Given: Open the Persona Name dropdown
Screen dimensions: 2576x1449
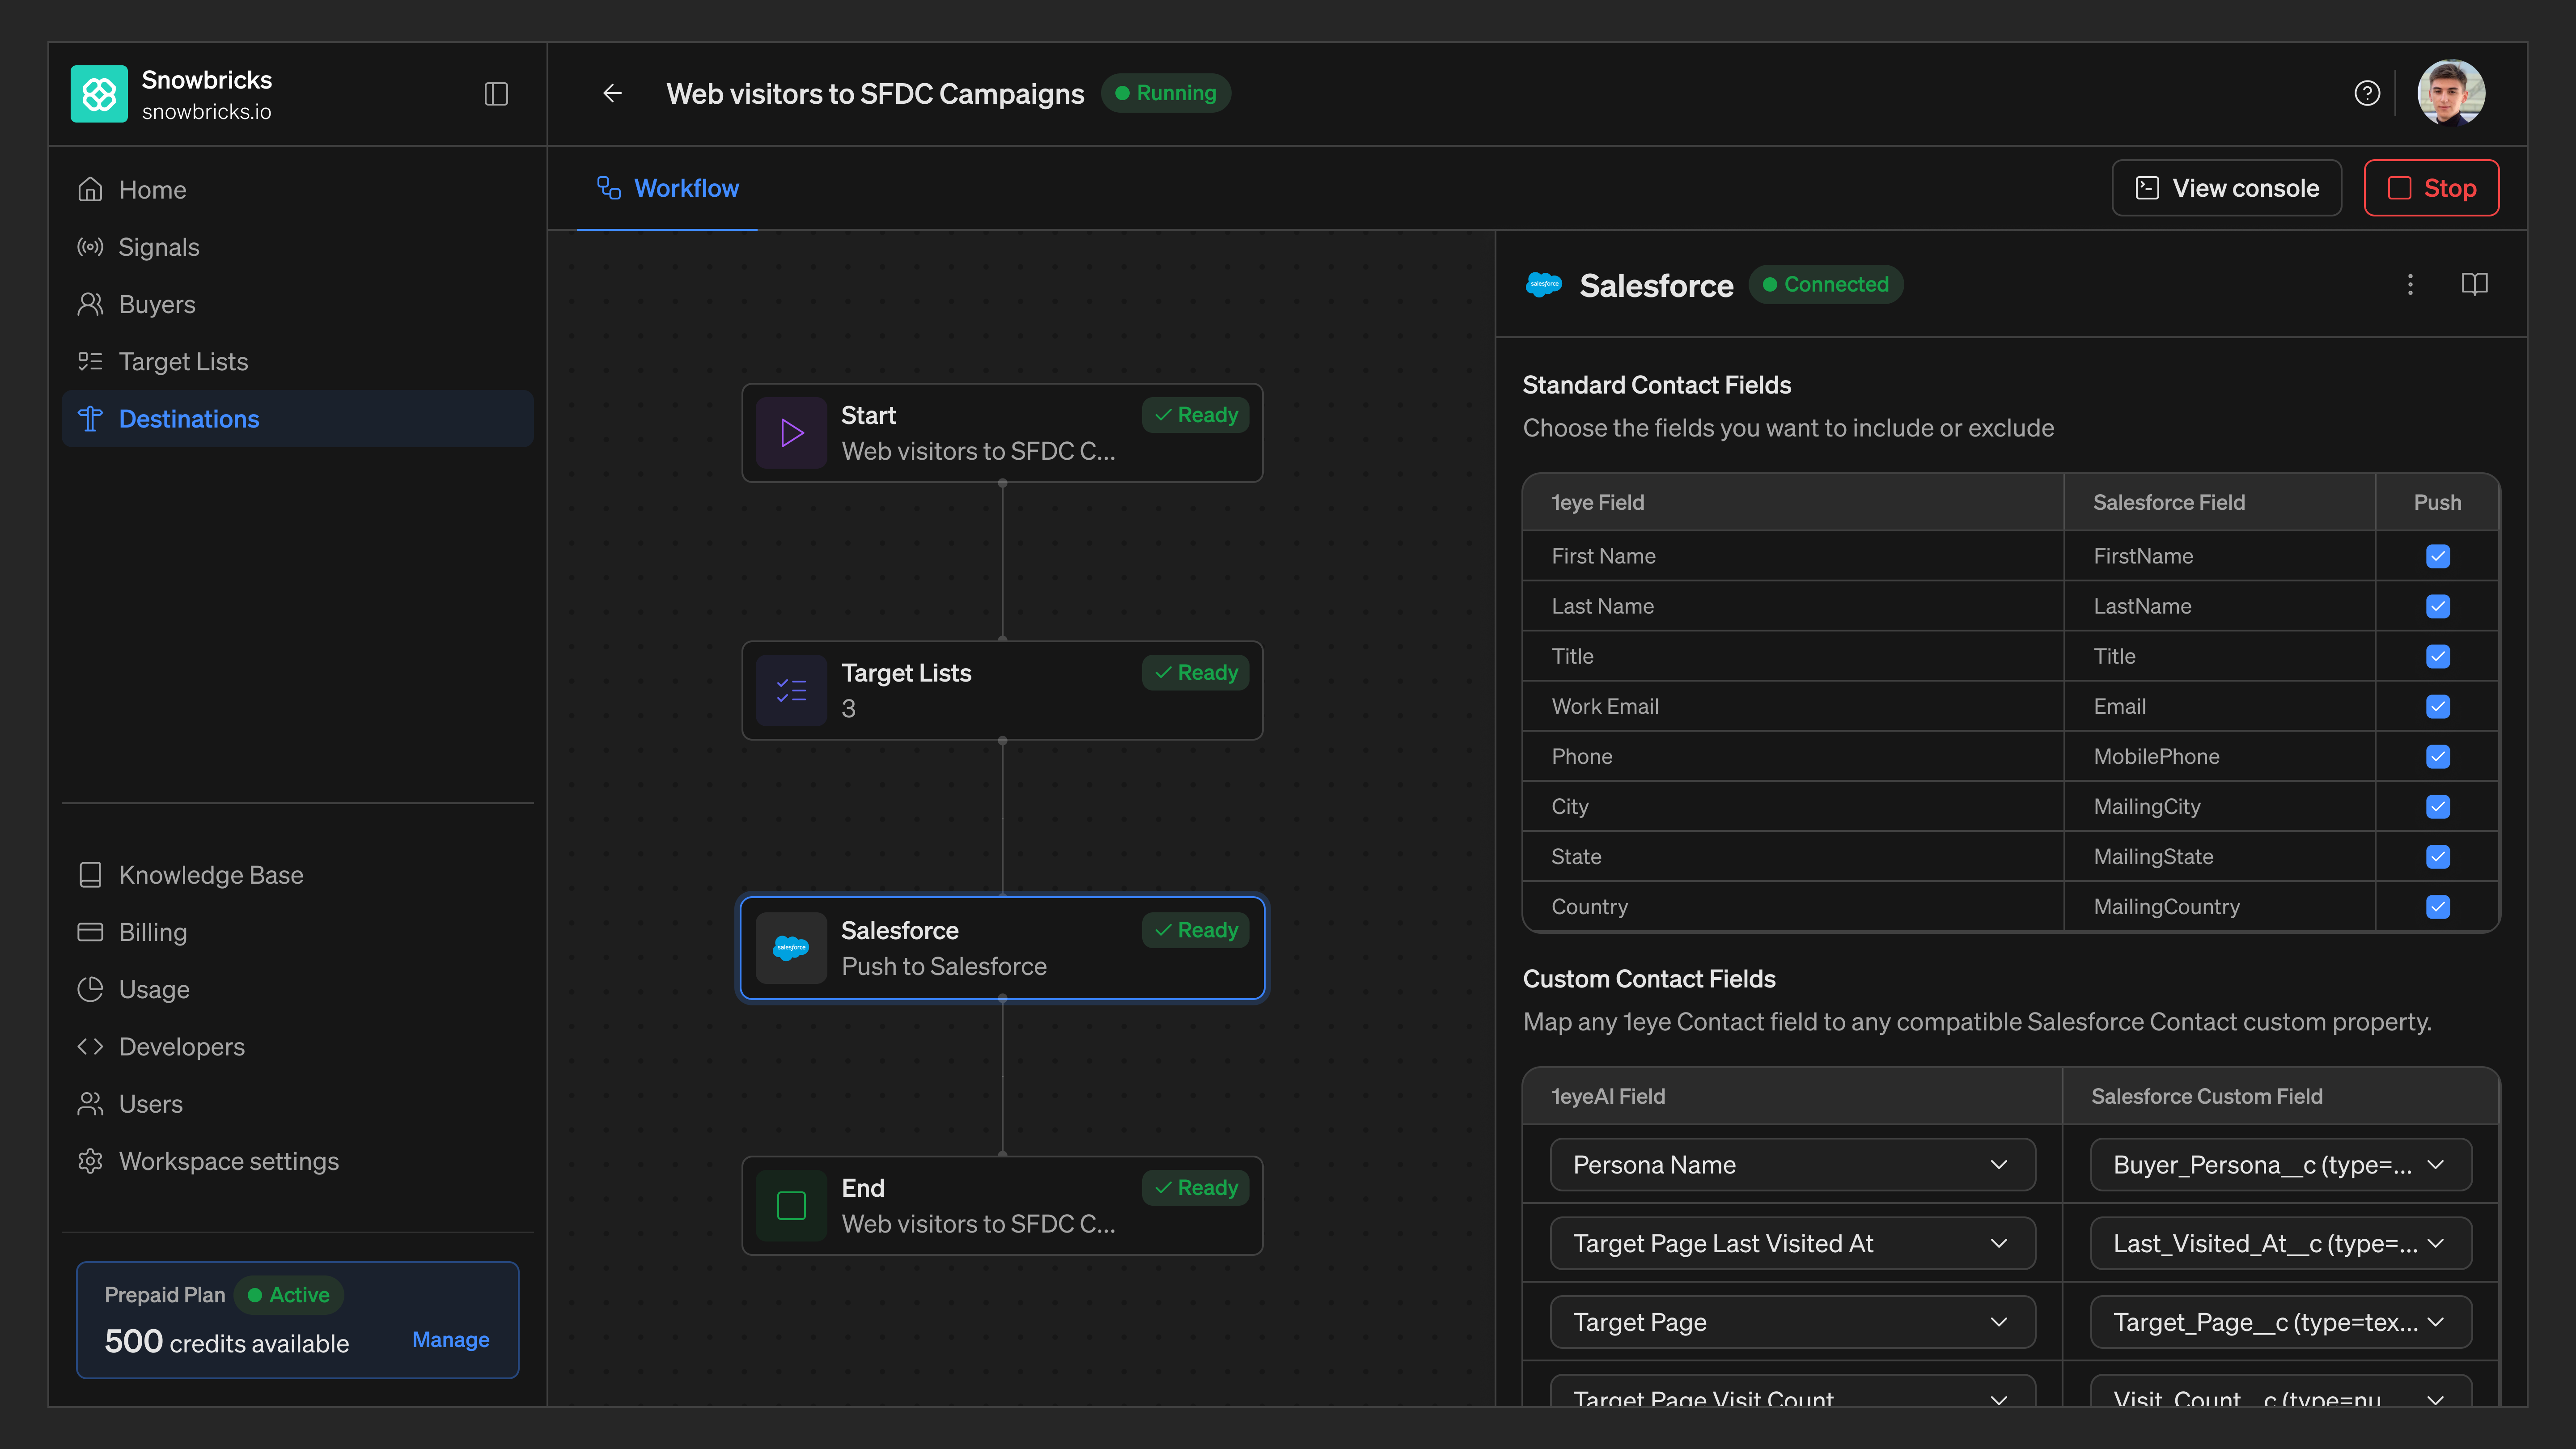Looking at the screenshot, I should (x=1792, y=1165).
